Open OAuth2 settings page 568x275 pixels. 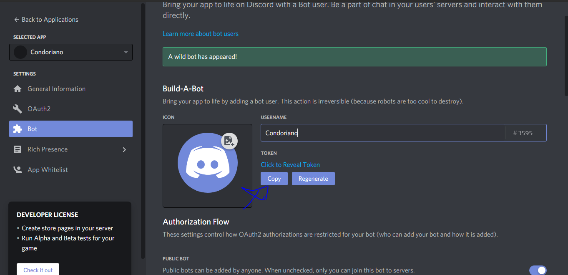(71, 109)
